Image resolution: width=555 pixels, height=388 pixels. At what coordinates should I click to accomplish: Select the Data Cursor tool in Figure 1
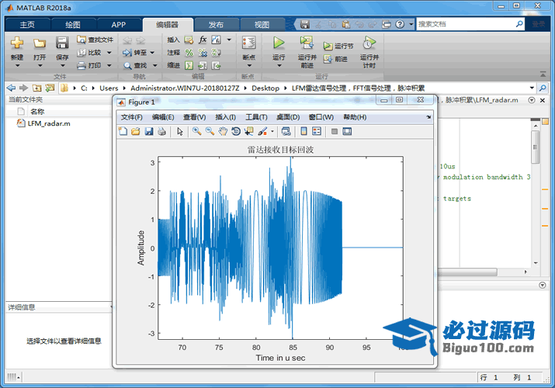[249, 131]
